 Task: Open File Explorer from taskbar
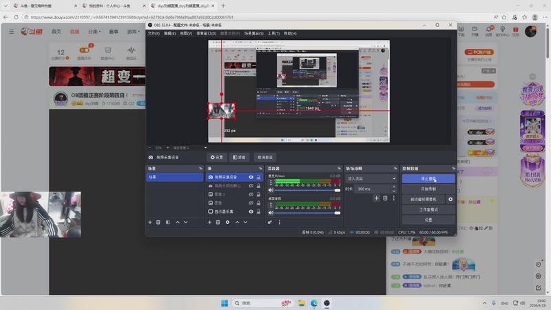coord(302,303)
